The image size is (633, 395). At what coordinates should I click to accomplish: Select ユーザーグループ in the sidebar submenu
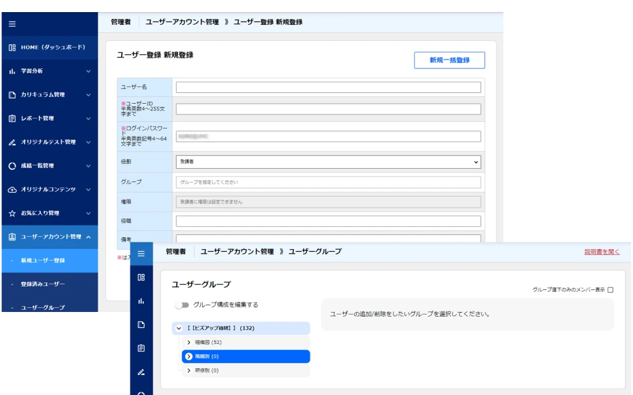43,308
